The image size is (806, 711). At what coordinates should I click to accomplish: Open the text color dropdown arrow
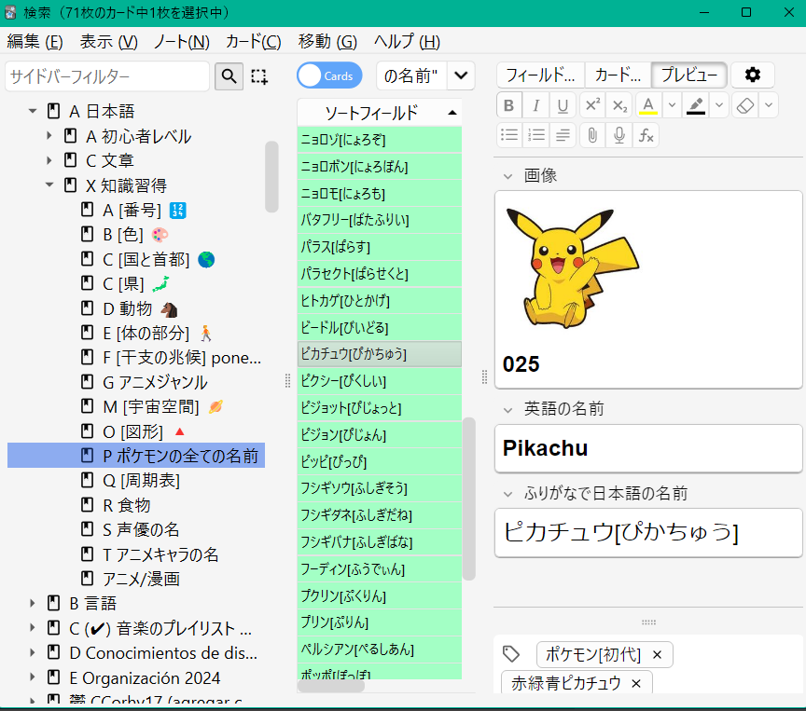(672, 105)
